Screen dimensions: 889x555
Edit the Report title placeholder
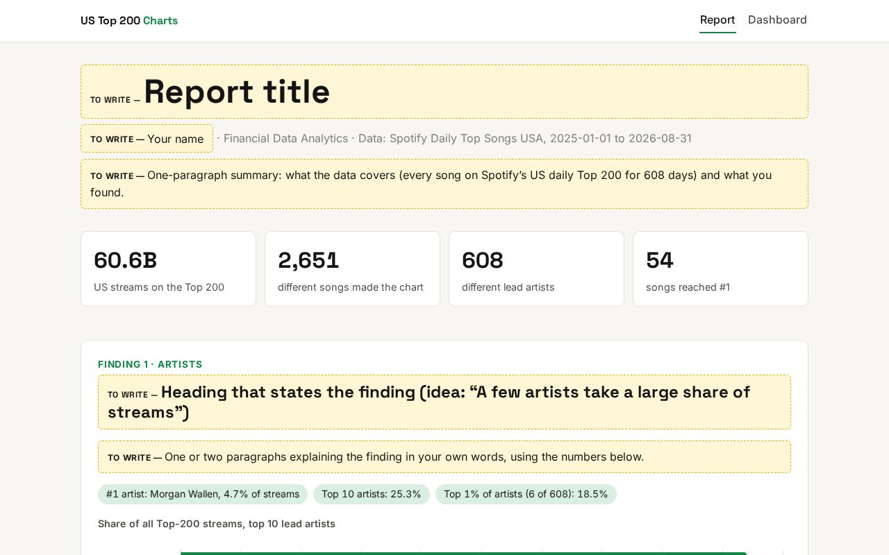pyautogui.click(x=444, y=92)
